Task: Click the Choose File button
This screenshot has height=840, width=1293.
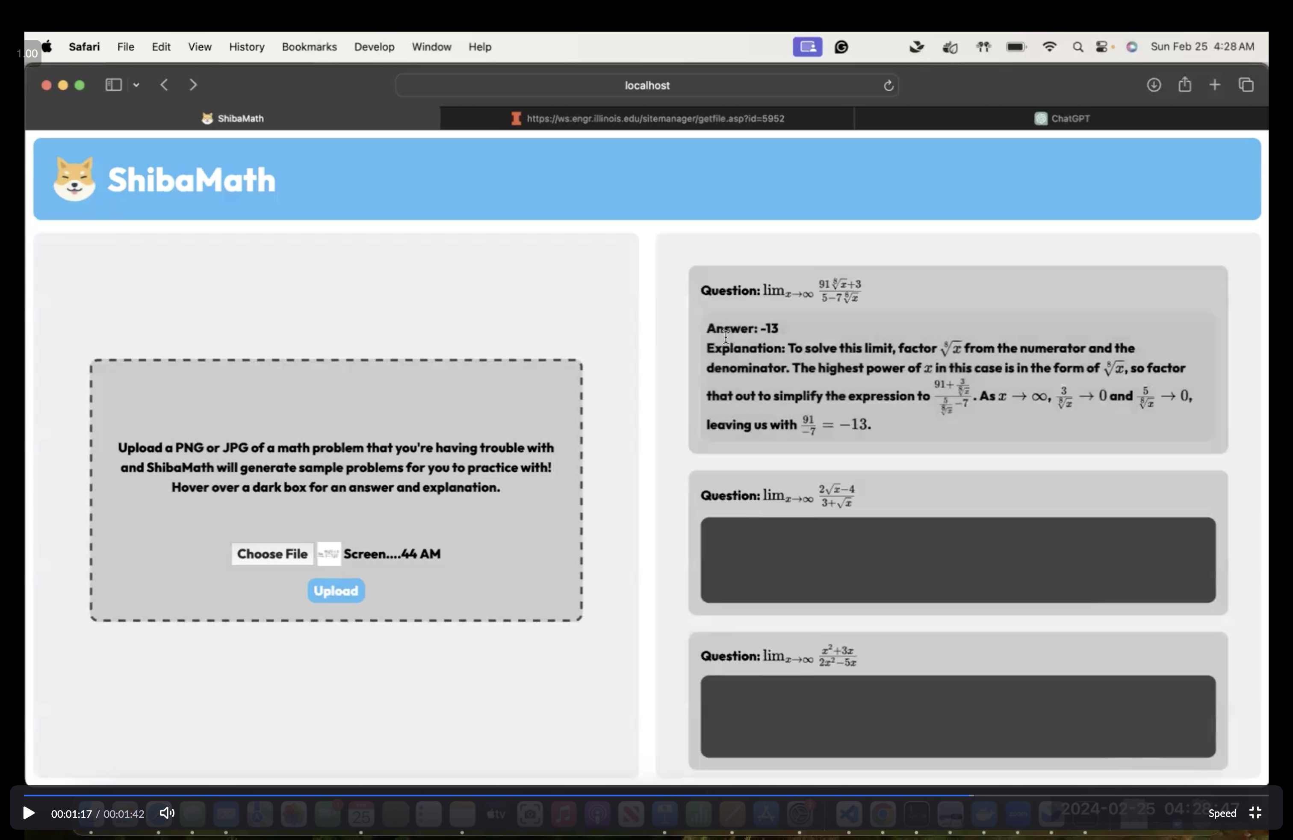Action: (272, 554)
